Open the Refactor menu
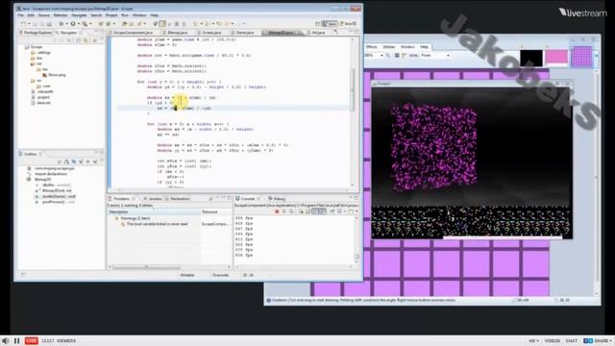Image resolution: width=615 pixels, height=346 pixels. tap(61, 15)
